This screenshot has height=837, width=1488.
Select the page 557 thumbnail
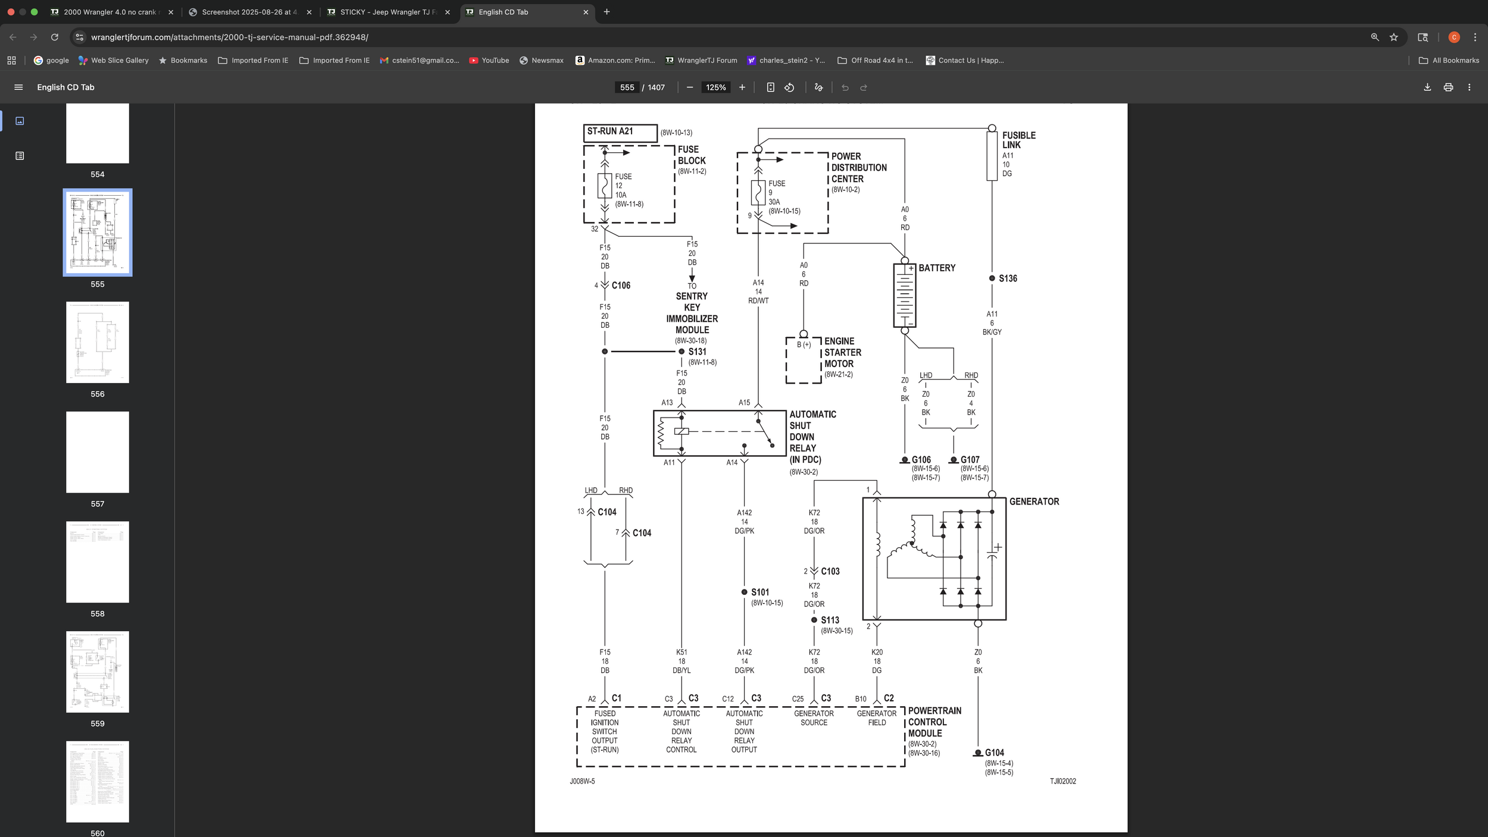pos(97,452)
